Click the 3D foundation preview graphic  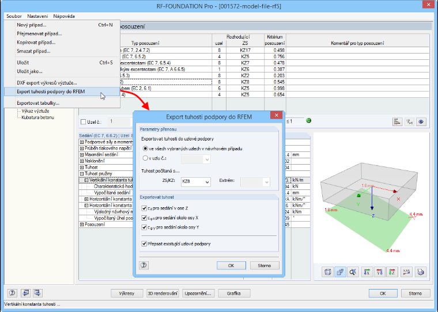pyautogui.click(x=372, y=198)
